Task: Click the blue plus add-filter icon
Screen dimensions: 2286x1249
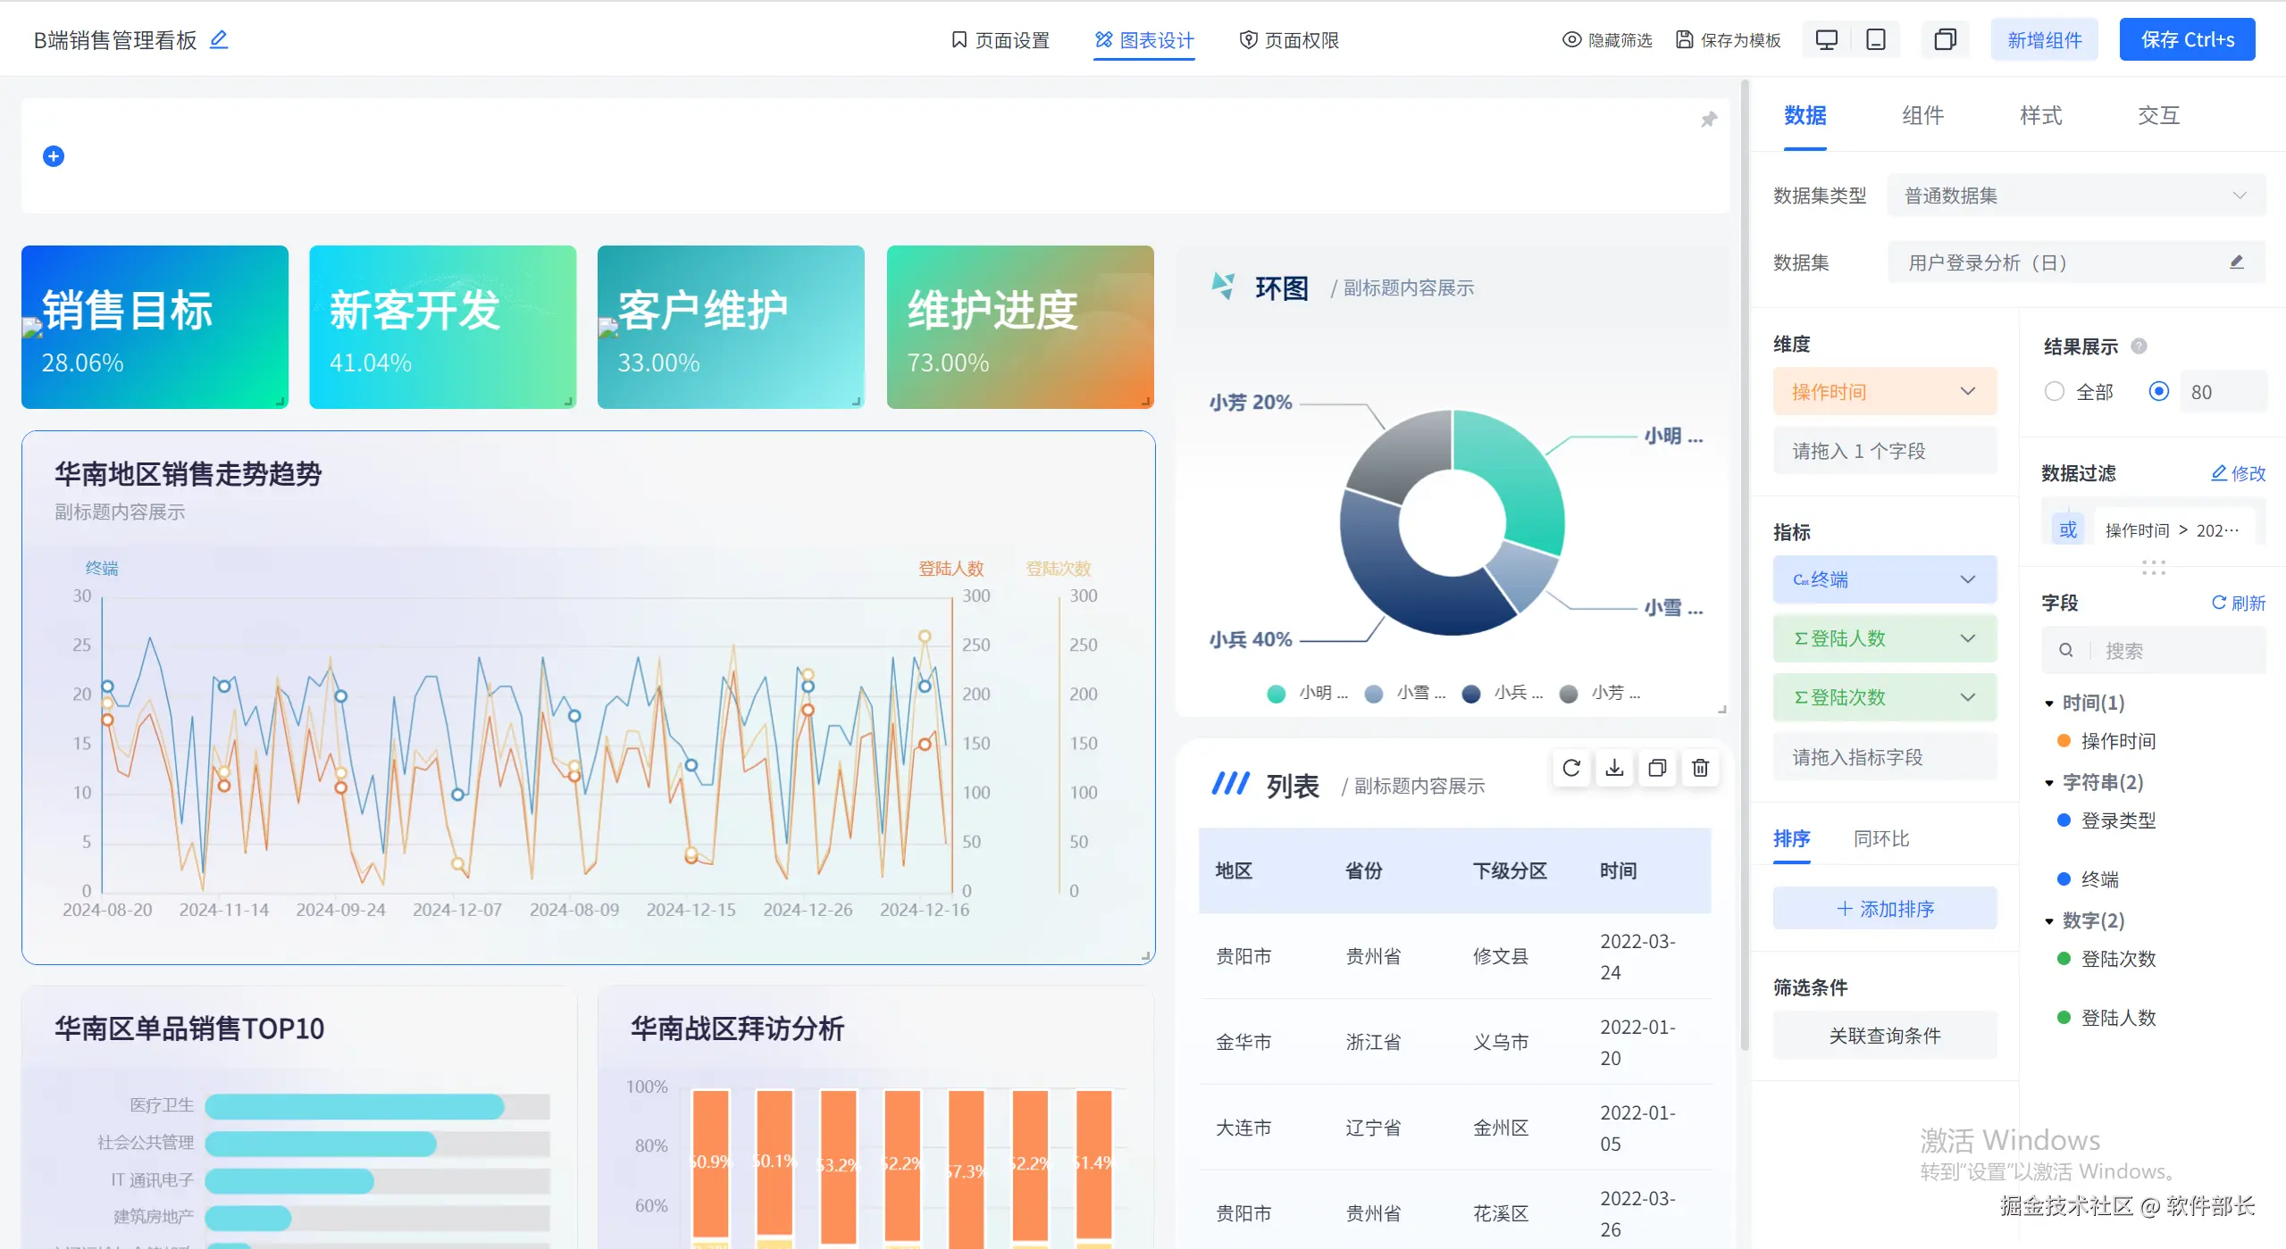Action: click(x=54, y=156)
